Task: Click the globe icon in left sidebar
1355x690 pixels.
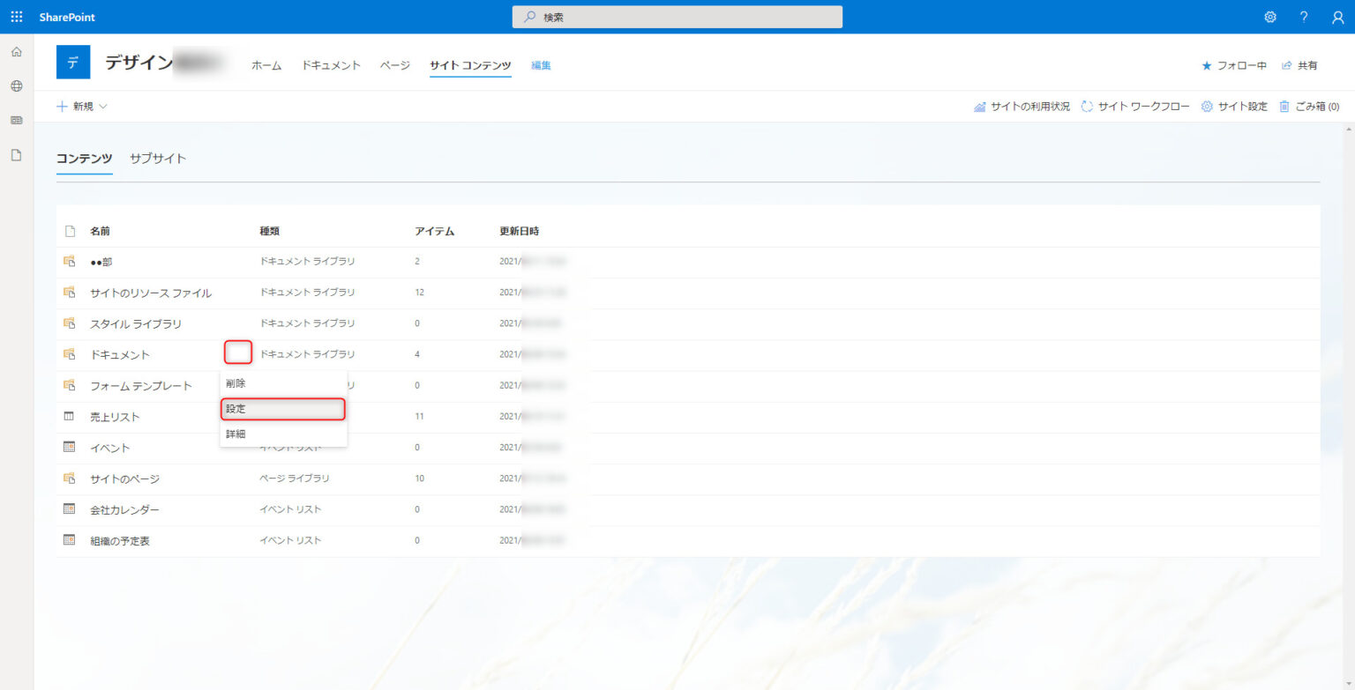Action: point(16,85)
